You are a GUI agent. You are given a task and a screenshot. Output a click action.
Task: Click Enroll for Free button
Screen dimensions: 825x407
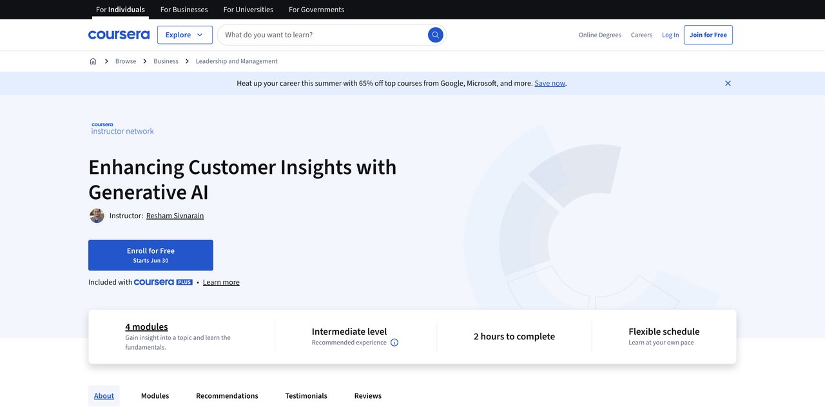pyautogui.click(x=150, y=255)
